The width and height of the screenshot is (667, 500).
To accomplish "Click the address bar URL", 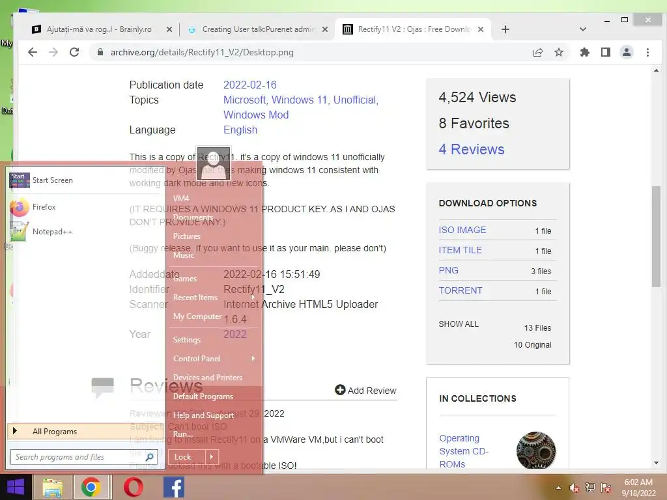I will (x=202, y=52).
